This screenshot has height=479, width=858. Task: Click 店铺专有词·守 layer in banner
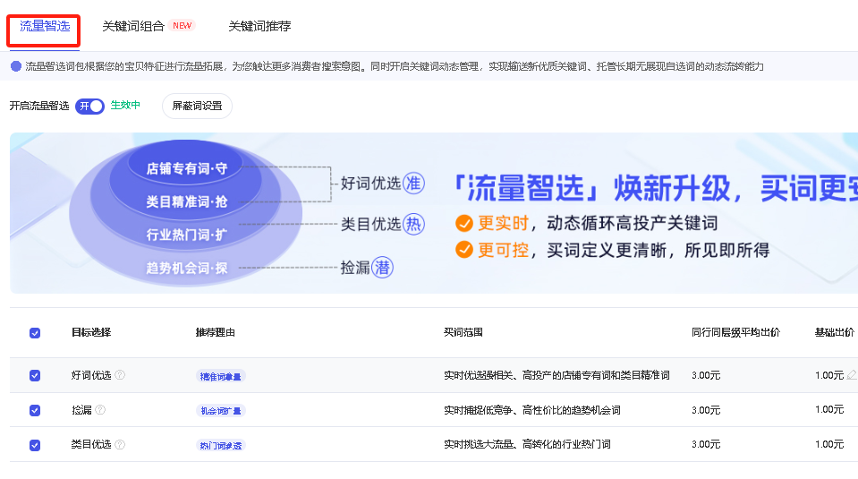tap(187, 168)
